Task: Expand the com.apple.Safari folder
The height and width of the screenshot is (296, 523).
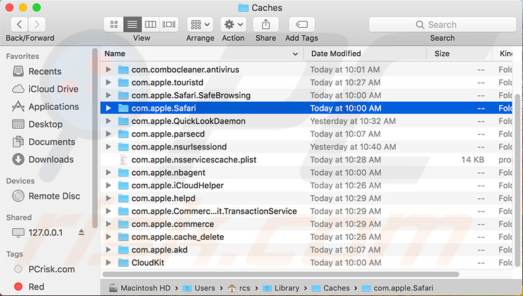Action: tap(109, 108)
